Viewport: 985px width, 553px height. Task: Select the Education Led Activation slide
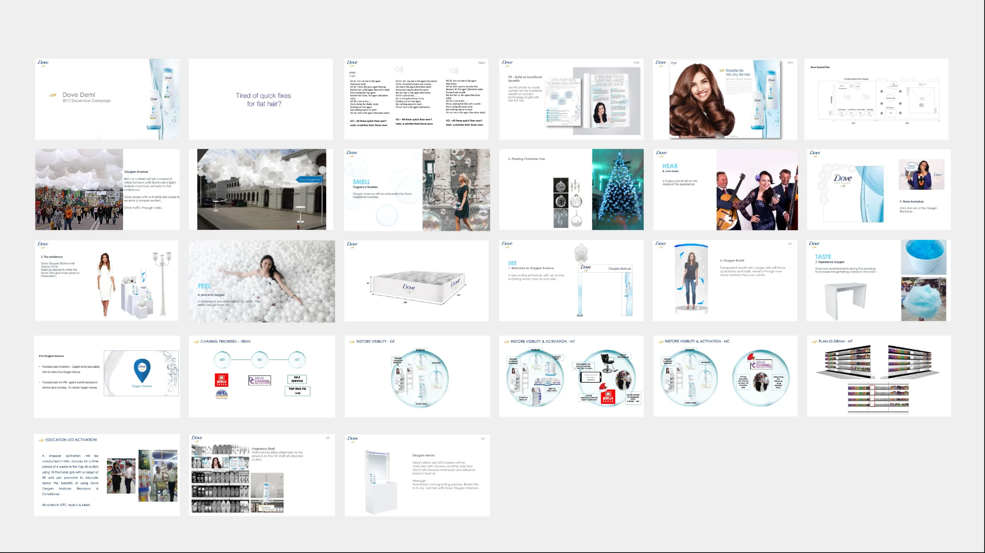(107, 475)
